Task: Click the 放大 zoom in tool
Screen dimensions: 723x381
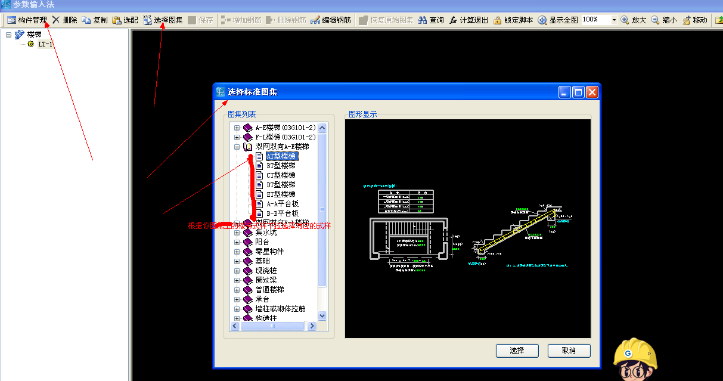Action: [633, 20]
